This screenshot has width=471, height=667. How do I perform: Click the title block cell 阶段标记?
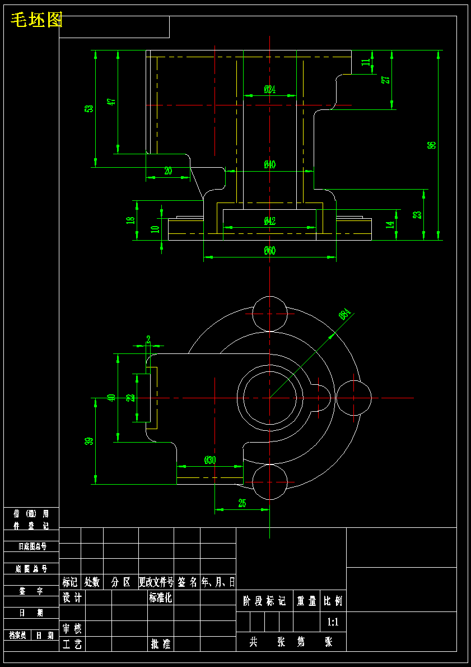point(264,601)
